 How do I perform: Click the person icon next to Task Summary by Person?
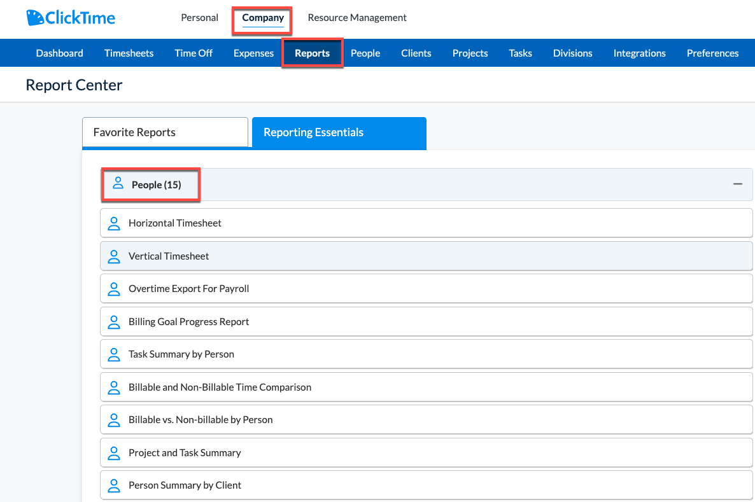114,354
